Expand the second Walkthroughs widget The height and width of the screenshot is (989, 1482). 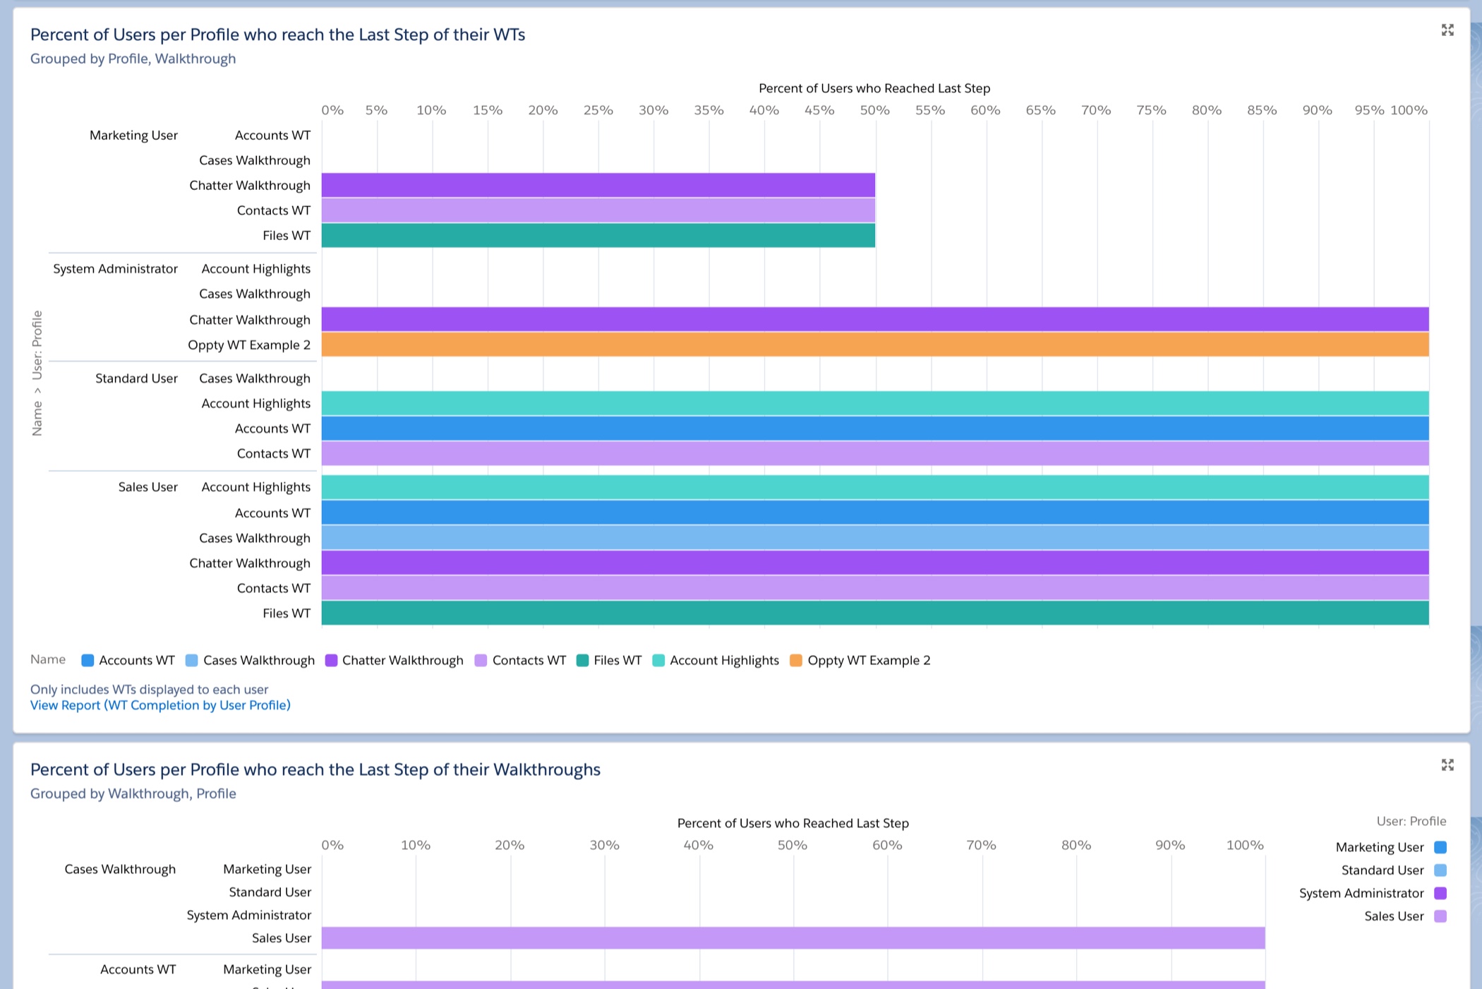[x=1448, y=765]
